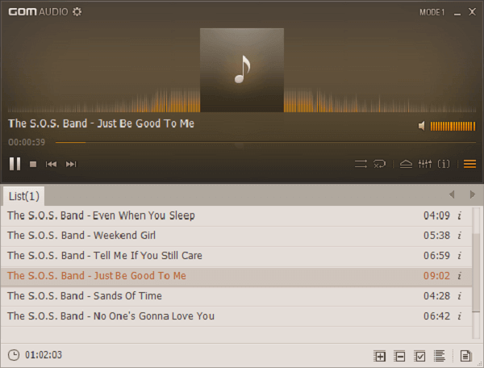Go to next playlist tab arrow
This screenshot has width=484, height=368.
472,194
